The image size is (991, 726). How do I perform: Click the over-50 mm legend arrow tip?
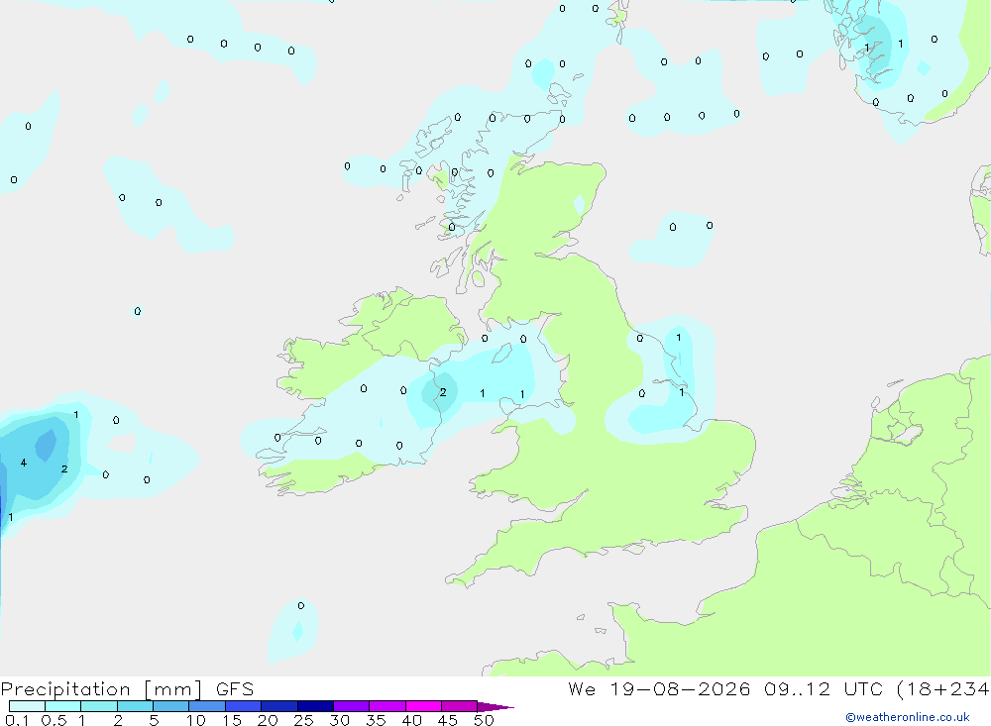point(495,707)
